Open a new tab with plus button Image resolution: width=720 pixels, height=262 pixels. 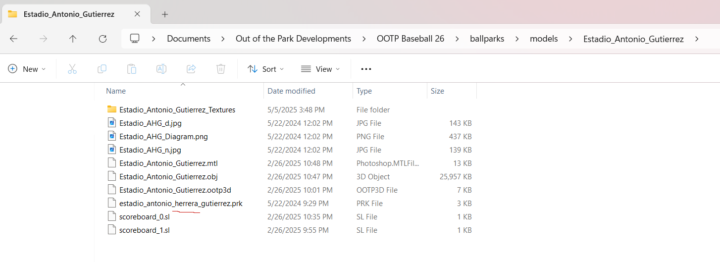click(165, 14)
